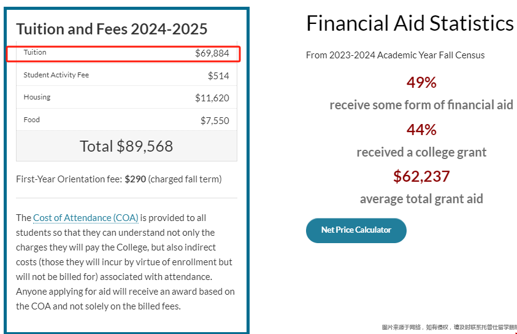The height and width of the screenshot is (334, 517).
Task: Click the Tuition and Fees 2024-2025 heading
Action: pos(112,29)
